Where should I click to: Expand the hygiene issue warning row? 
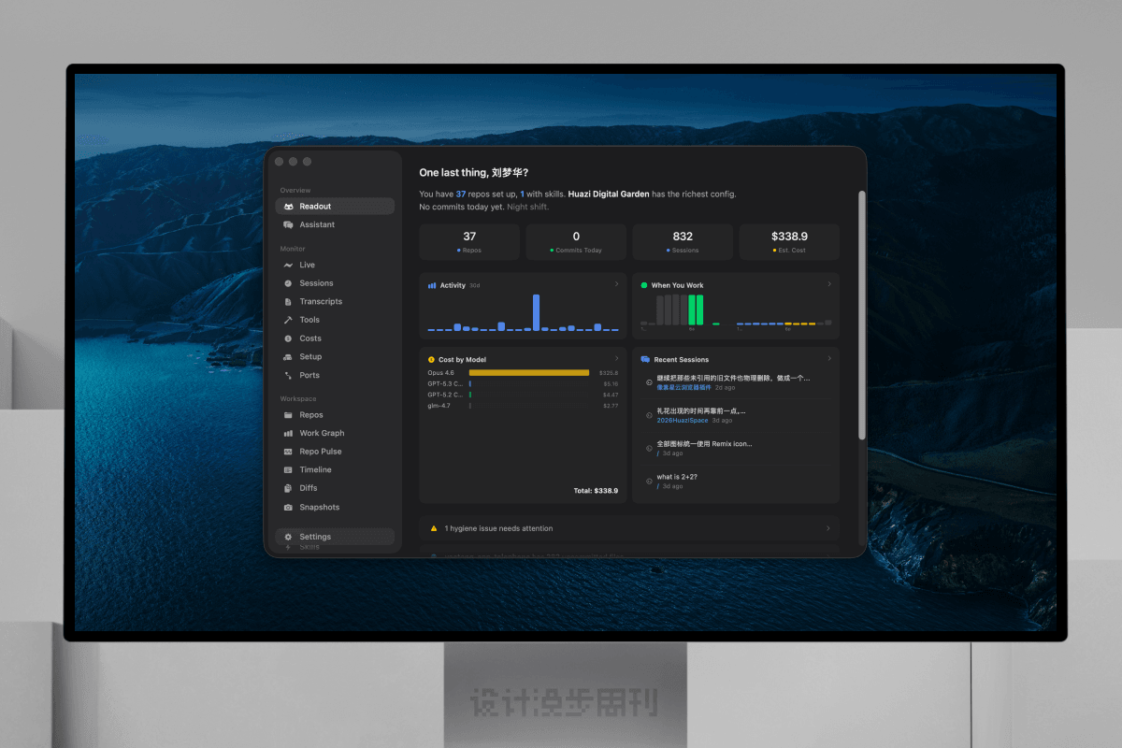click(628, 528)
